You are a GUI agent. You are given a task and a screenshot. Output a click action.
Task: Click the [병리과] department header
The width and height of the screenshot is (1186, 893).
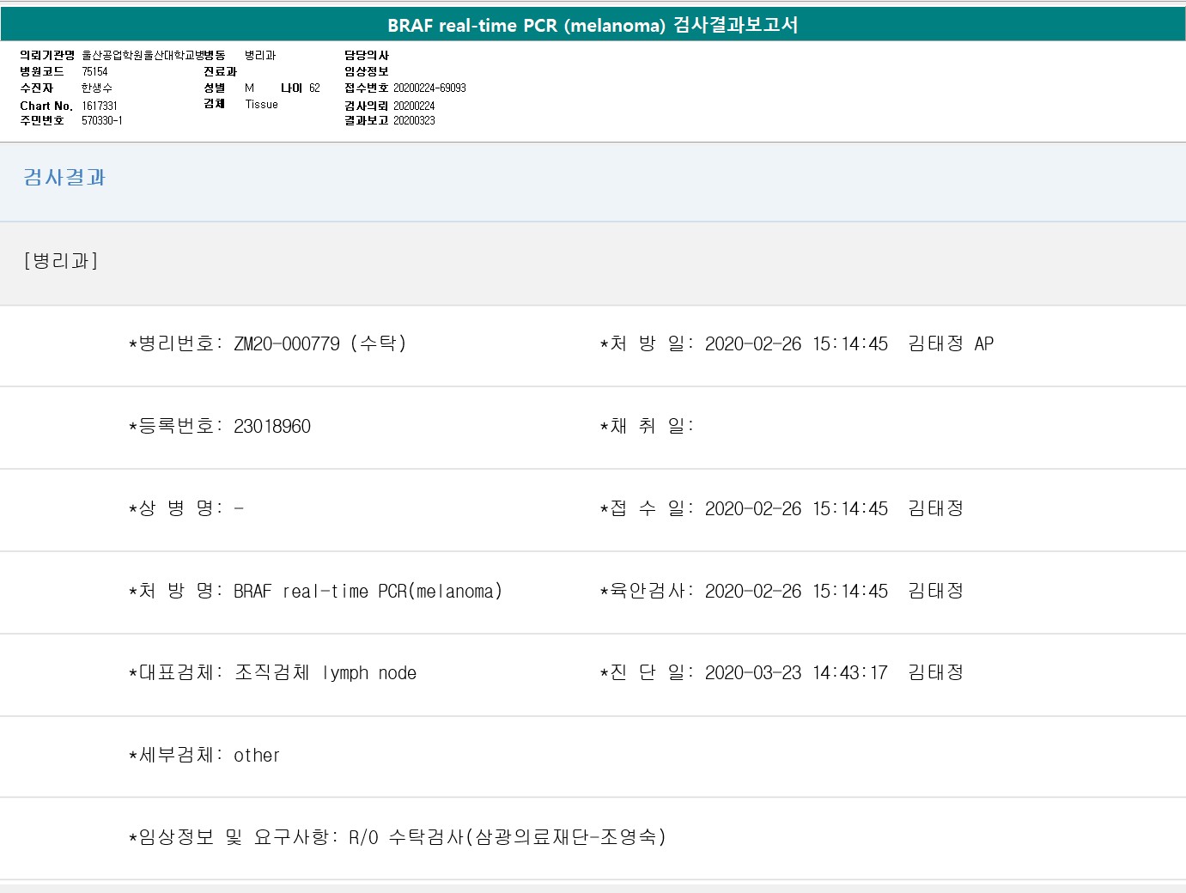click(61, 261)
